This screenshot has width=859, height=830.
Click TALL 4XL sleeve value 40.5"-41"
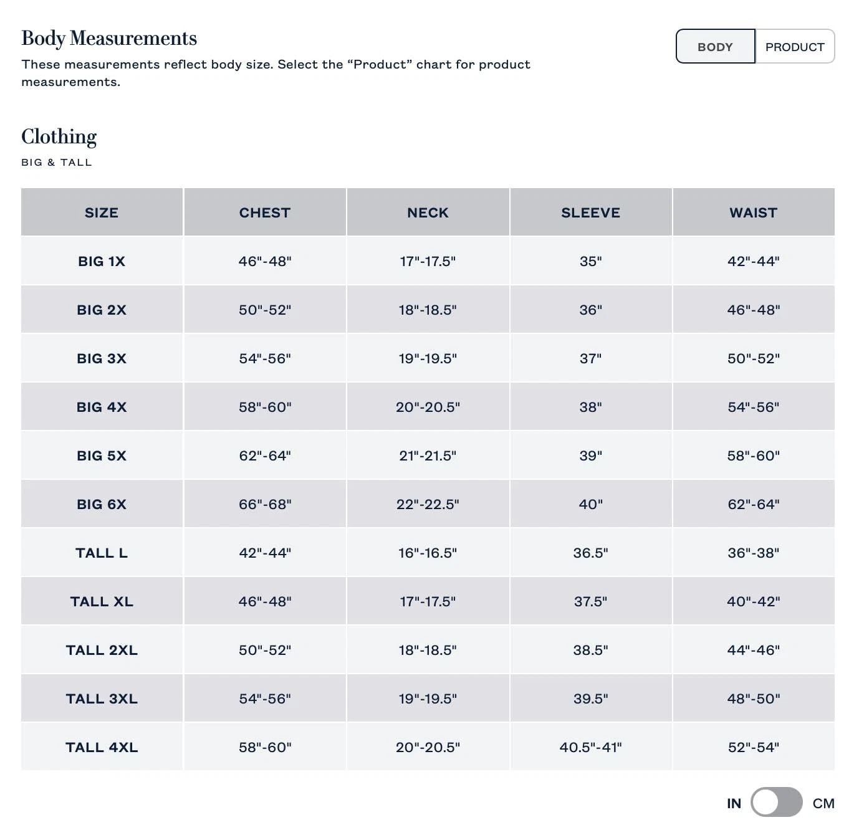(x=591, y=747)
